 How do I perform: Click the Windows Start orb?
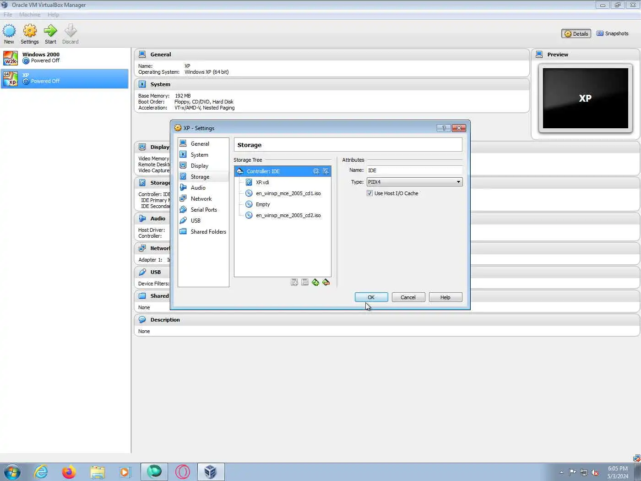coord(12,472)
